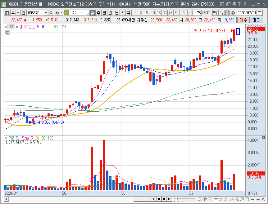Click the add line indicator icon
The image size is (268, 204).
point(221,13)
